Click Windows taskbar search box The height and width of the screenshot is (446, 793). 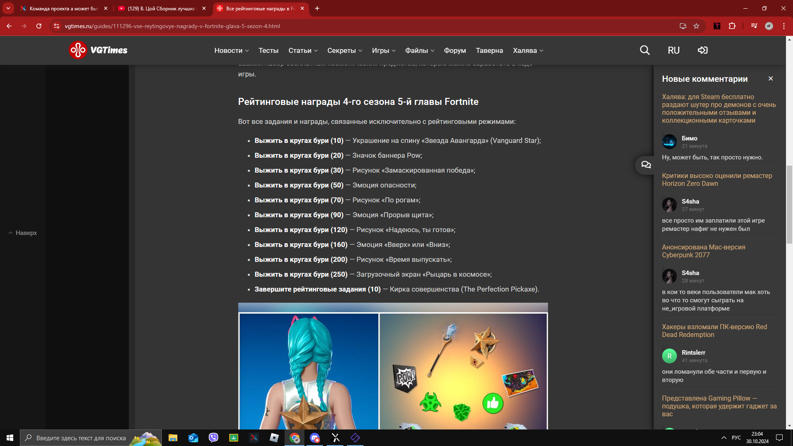point(91,438)
